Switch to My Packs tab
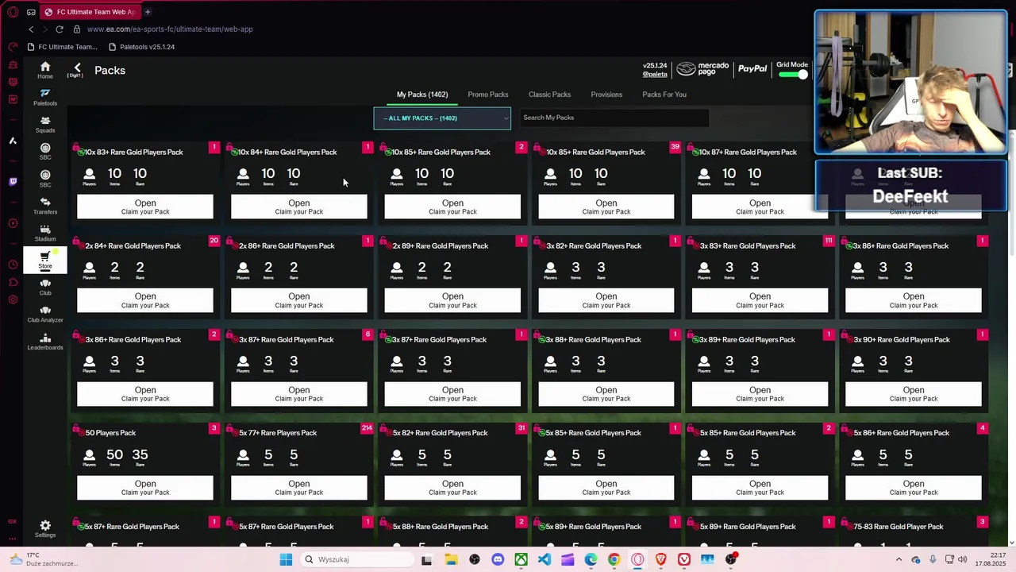 (x=422, y=95)
